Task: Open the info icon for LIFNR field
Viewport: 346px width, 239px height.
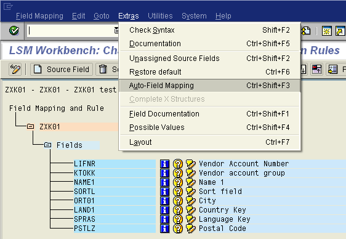Action: point(164,164)
